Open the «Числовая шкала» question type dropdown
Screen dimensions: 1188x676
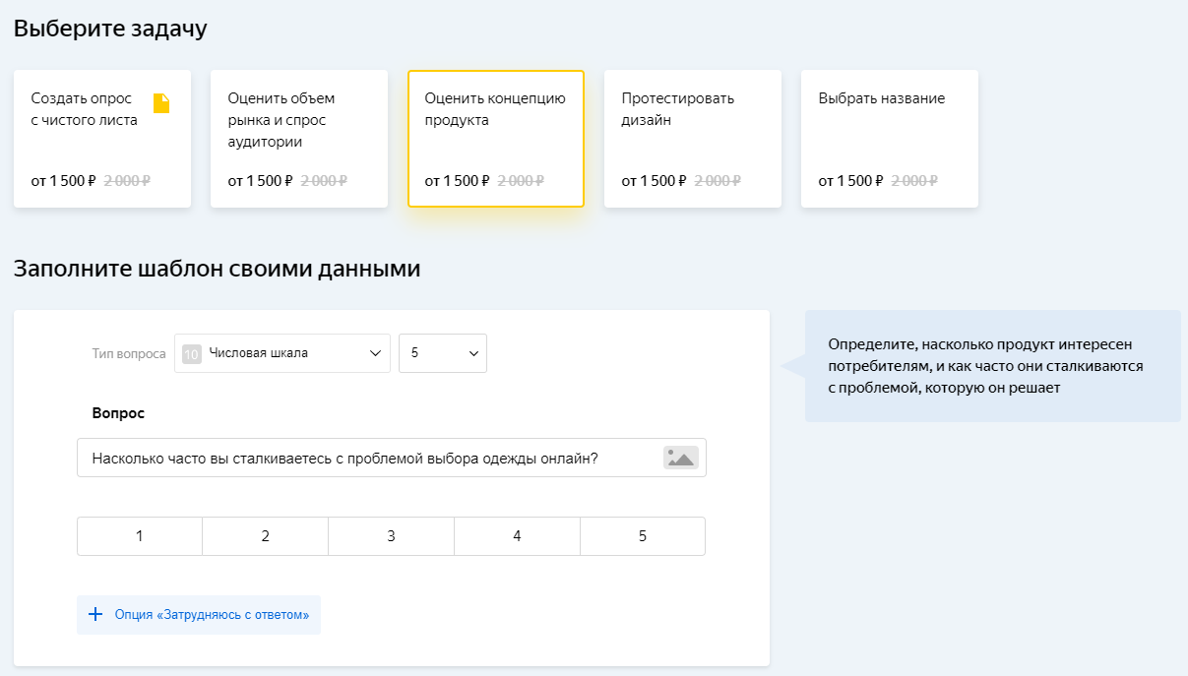coord(282,353)
